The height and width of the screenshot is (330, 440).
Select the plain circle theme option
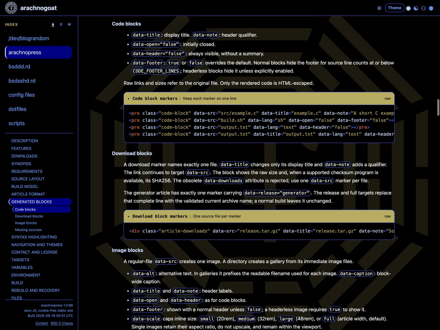(x=408, y=8)
